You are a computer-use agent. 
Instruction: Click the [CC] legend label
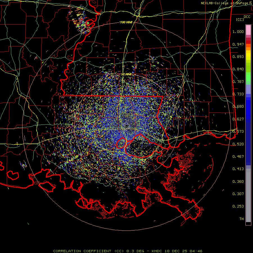pyautogui.click(x=240, y=19)
